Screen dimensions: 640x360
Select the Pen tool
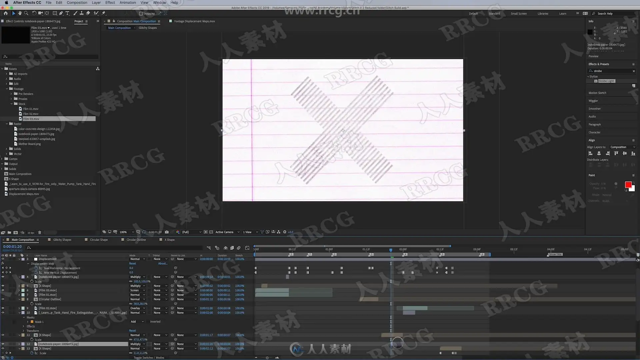tap(61, 13)
